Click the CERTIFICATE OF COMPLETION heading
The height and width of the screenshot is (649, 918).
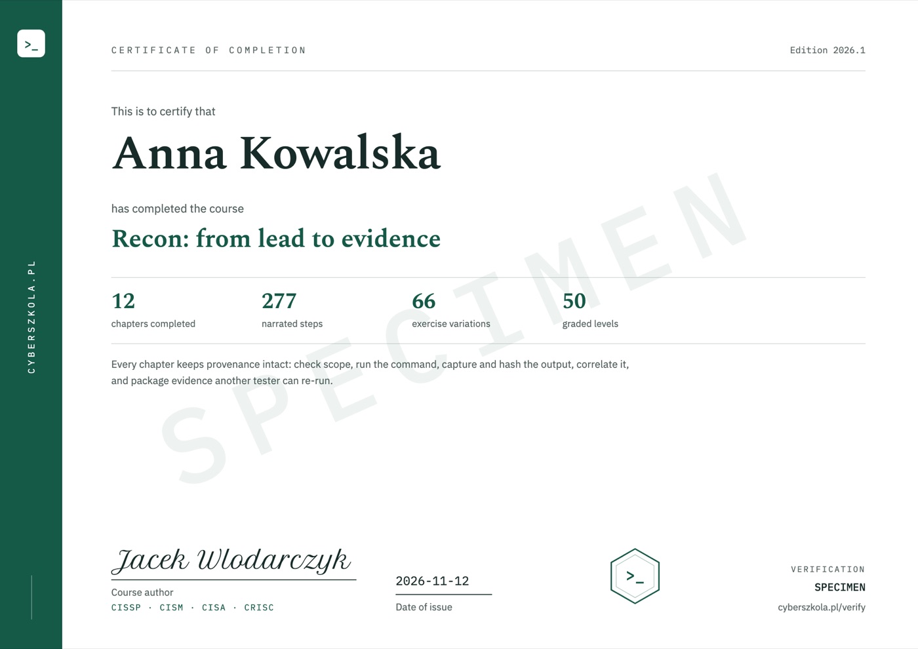(209, 50)
